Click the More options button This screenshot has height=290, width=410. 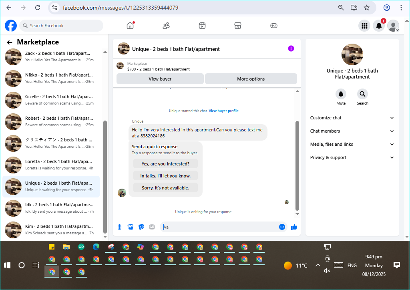251,79
